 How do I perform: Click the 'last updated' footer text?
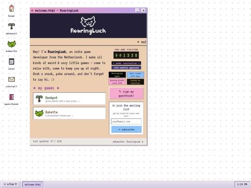coord(47,141)
